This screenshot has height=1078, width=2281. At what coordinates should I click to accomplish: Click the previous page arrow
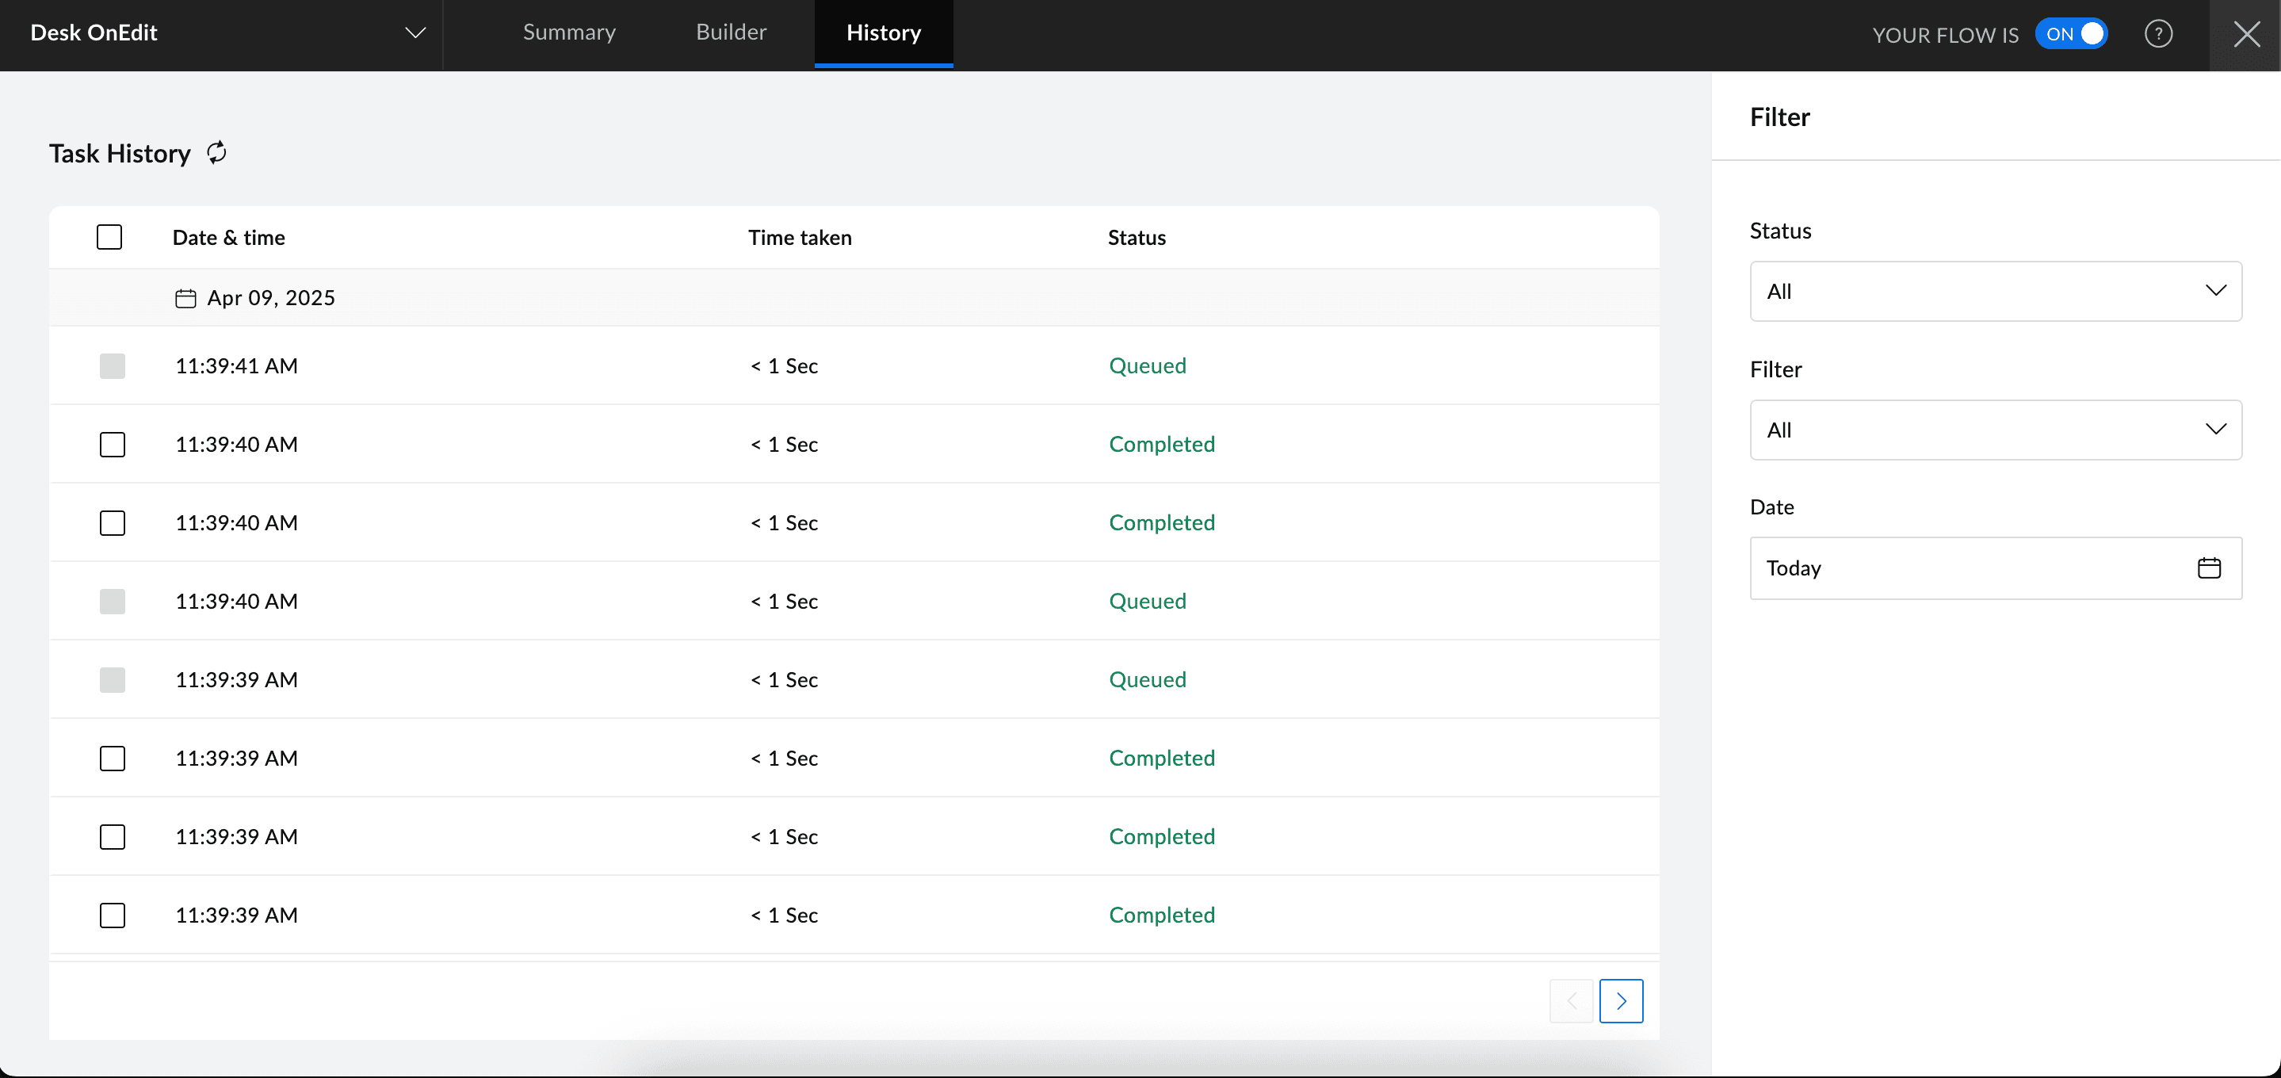click(x=1571, y=1001)
